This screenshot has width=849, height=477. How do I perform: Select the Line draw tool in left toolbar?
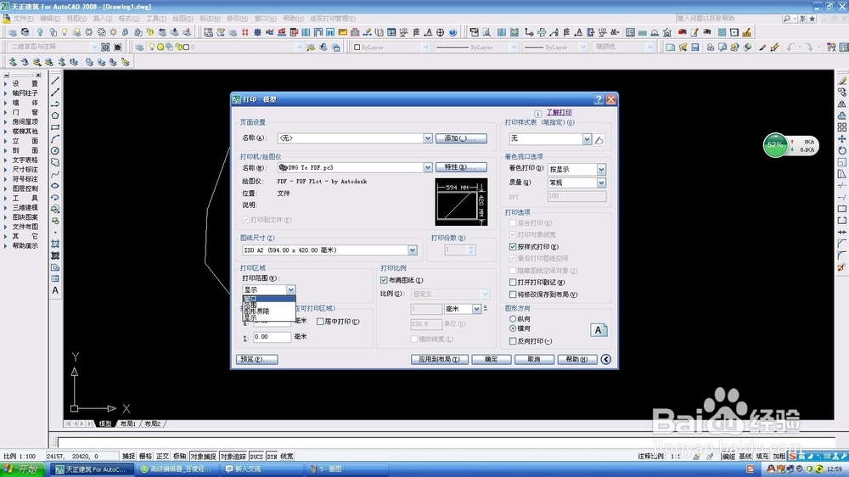[x=55, y=81]
